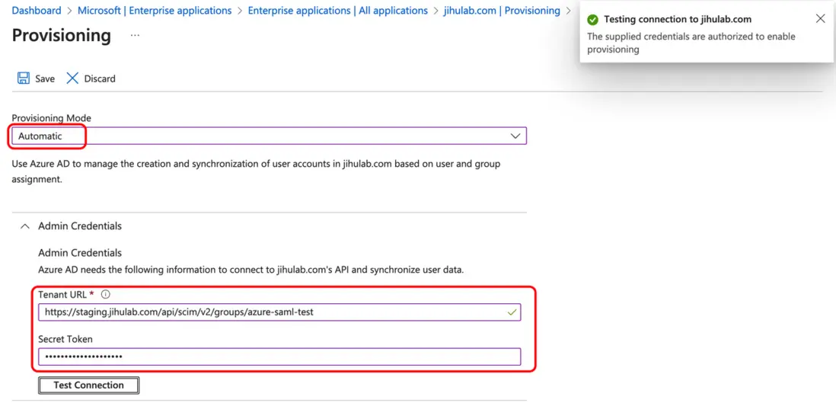This screenshot has height=406, width=836.
Task: Click the Save floppy disk icon
Action: click(24, 78)
